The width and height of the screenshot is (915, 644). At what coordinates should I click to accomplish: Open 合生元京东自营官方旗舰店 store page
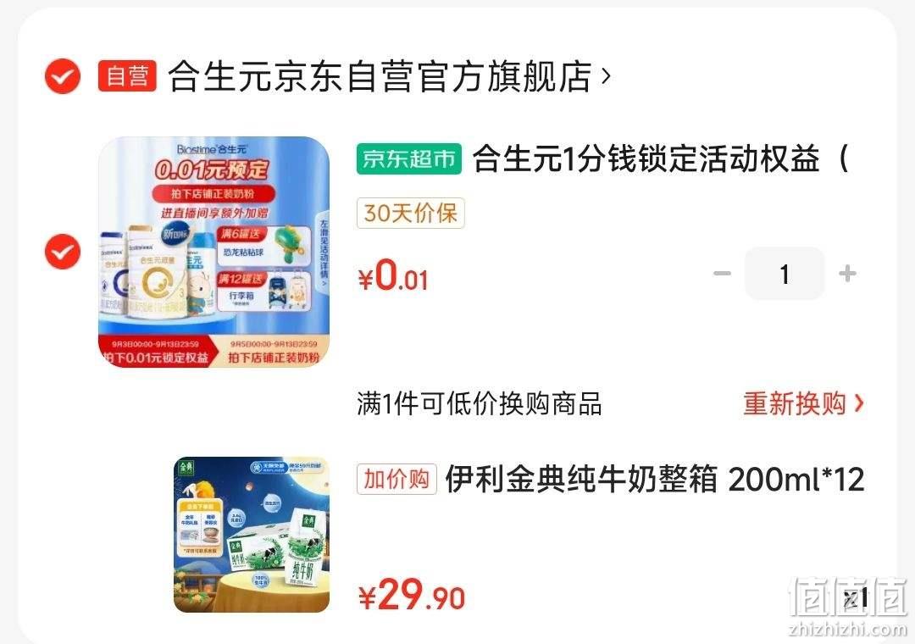[380, 76]
